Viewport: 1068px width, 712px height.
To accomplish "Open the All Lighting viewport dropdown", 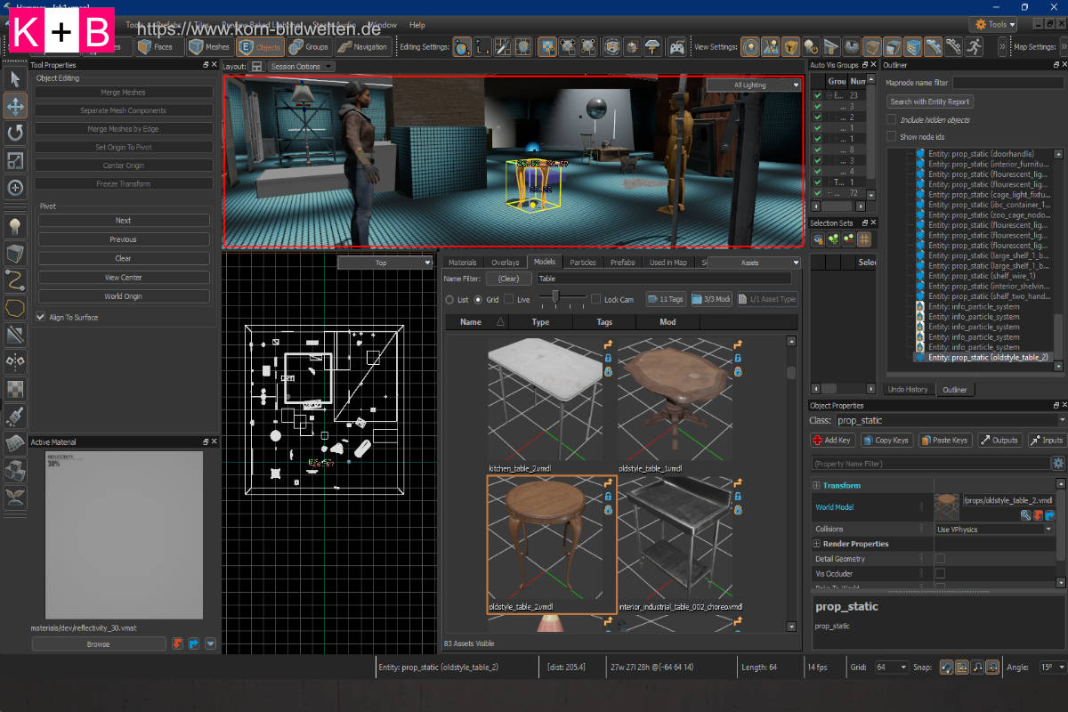I will tap(754, 85).
